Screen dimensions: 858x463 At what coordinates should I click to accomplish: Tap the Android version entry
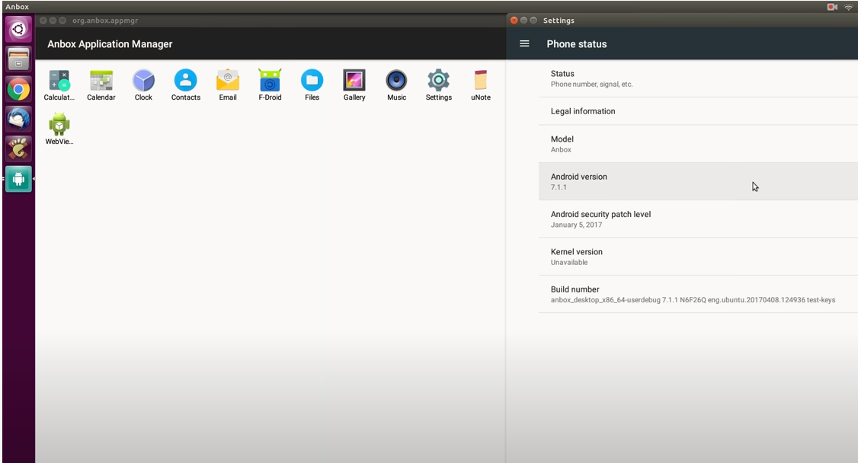(697, 181)
